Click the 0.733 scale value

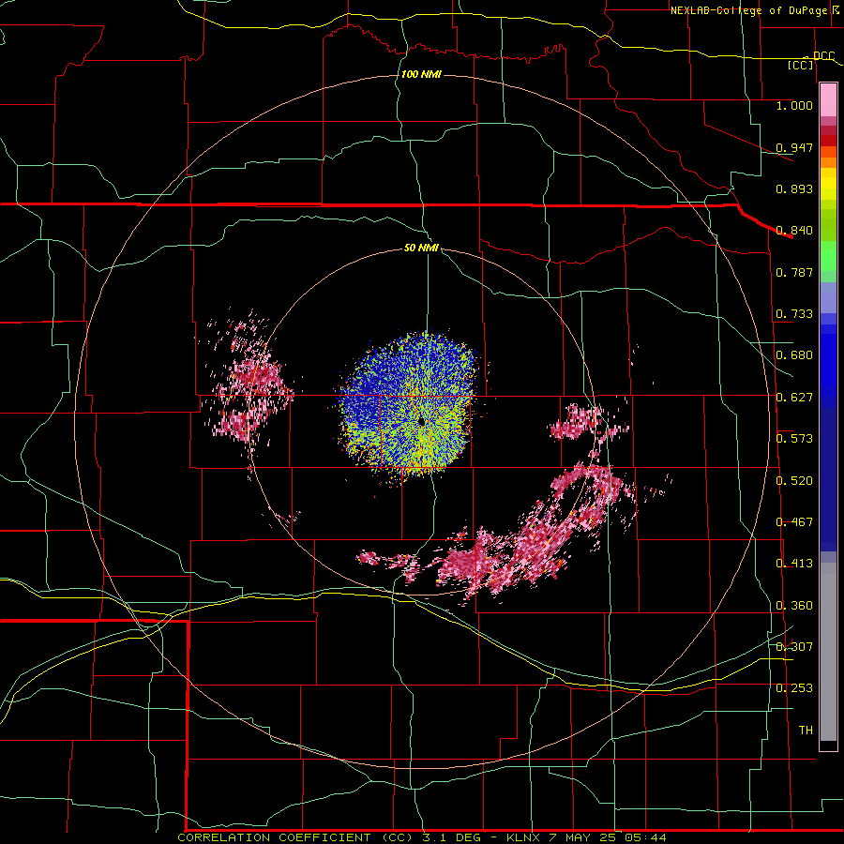794,314
